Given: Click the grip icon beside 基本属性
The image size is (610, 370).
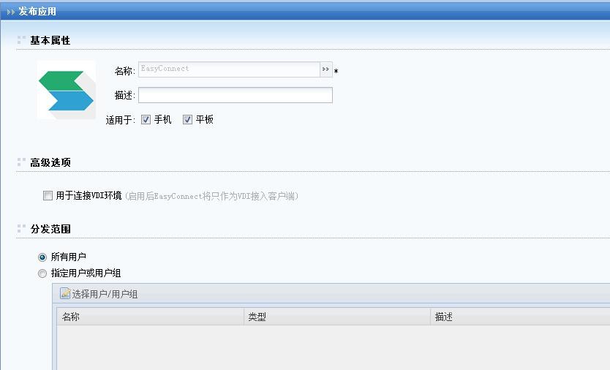Looking at the screenshot, I should pyautogui.click(x=21, y=40).
